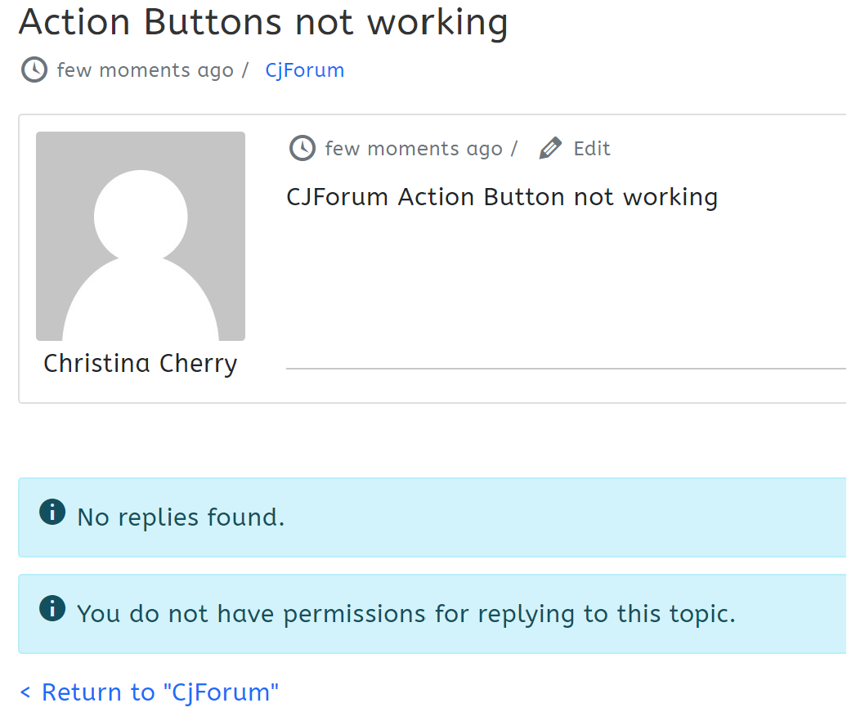Click the info icon in "No replies found" alert
Image resolution: width=847 pixels, height=721 pixels.
[x=52, y=513]
